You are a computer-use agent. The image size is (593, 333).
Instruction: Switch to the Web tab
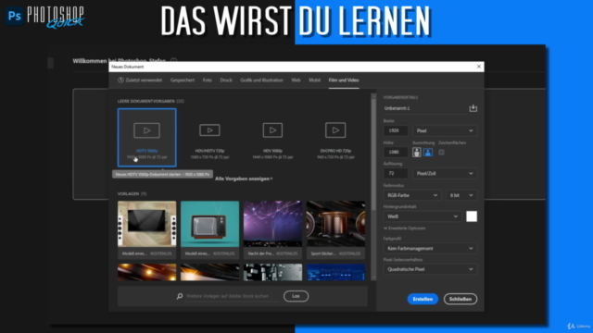(x=296, y=80)
